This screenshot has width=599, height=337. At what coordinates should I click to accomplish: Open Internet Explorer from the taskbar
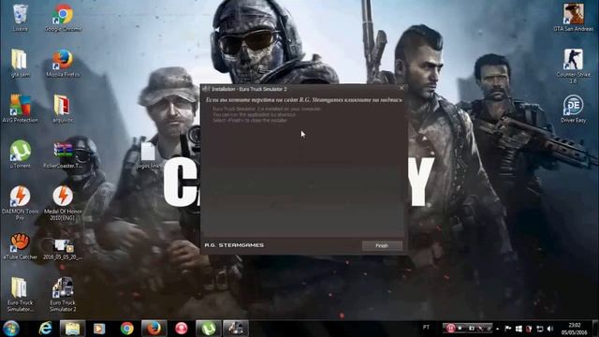46,329
